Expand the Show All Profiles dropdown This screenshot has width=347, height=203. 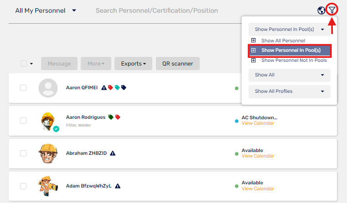289,91
